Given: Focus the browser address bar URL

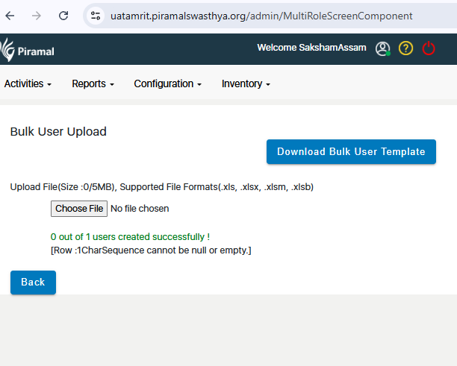Looking at the screenshot, I should (261, 16).
